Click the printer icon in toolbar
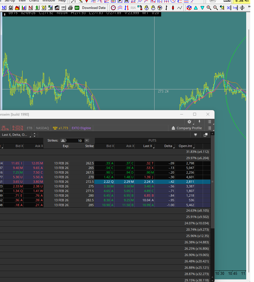254x282 pixels. point(70,8)
